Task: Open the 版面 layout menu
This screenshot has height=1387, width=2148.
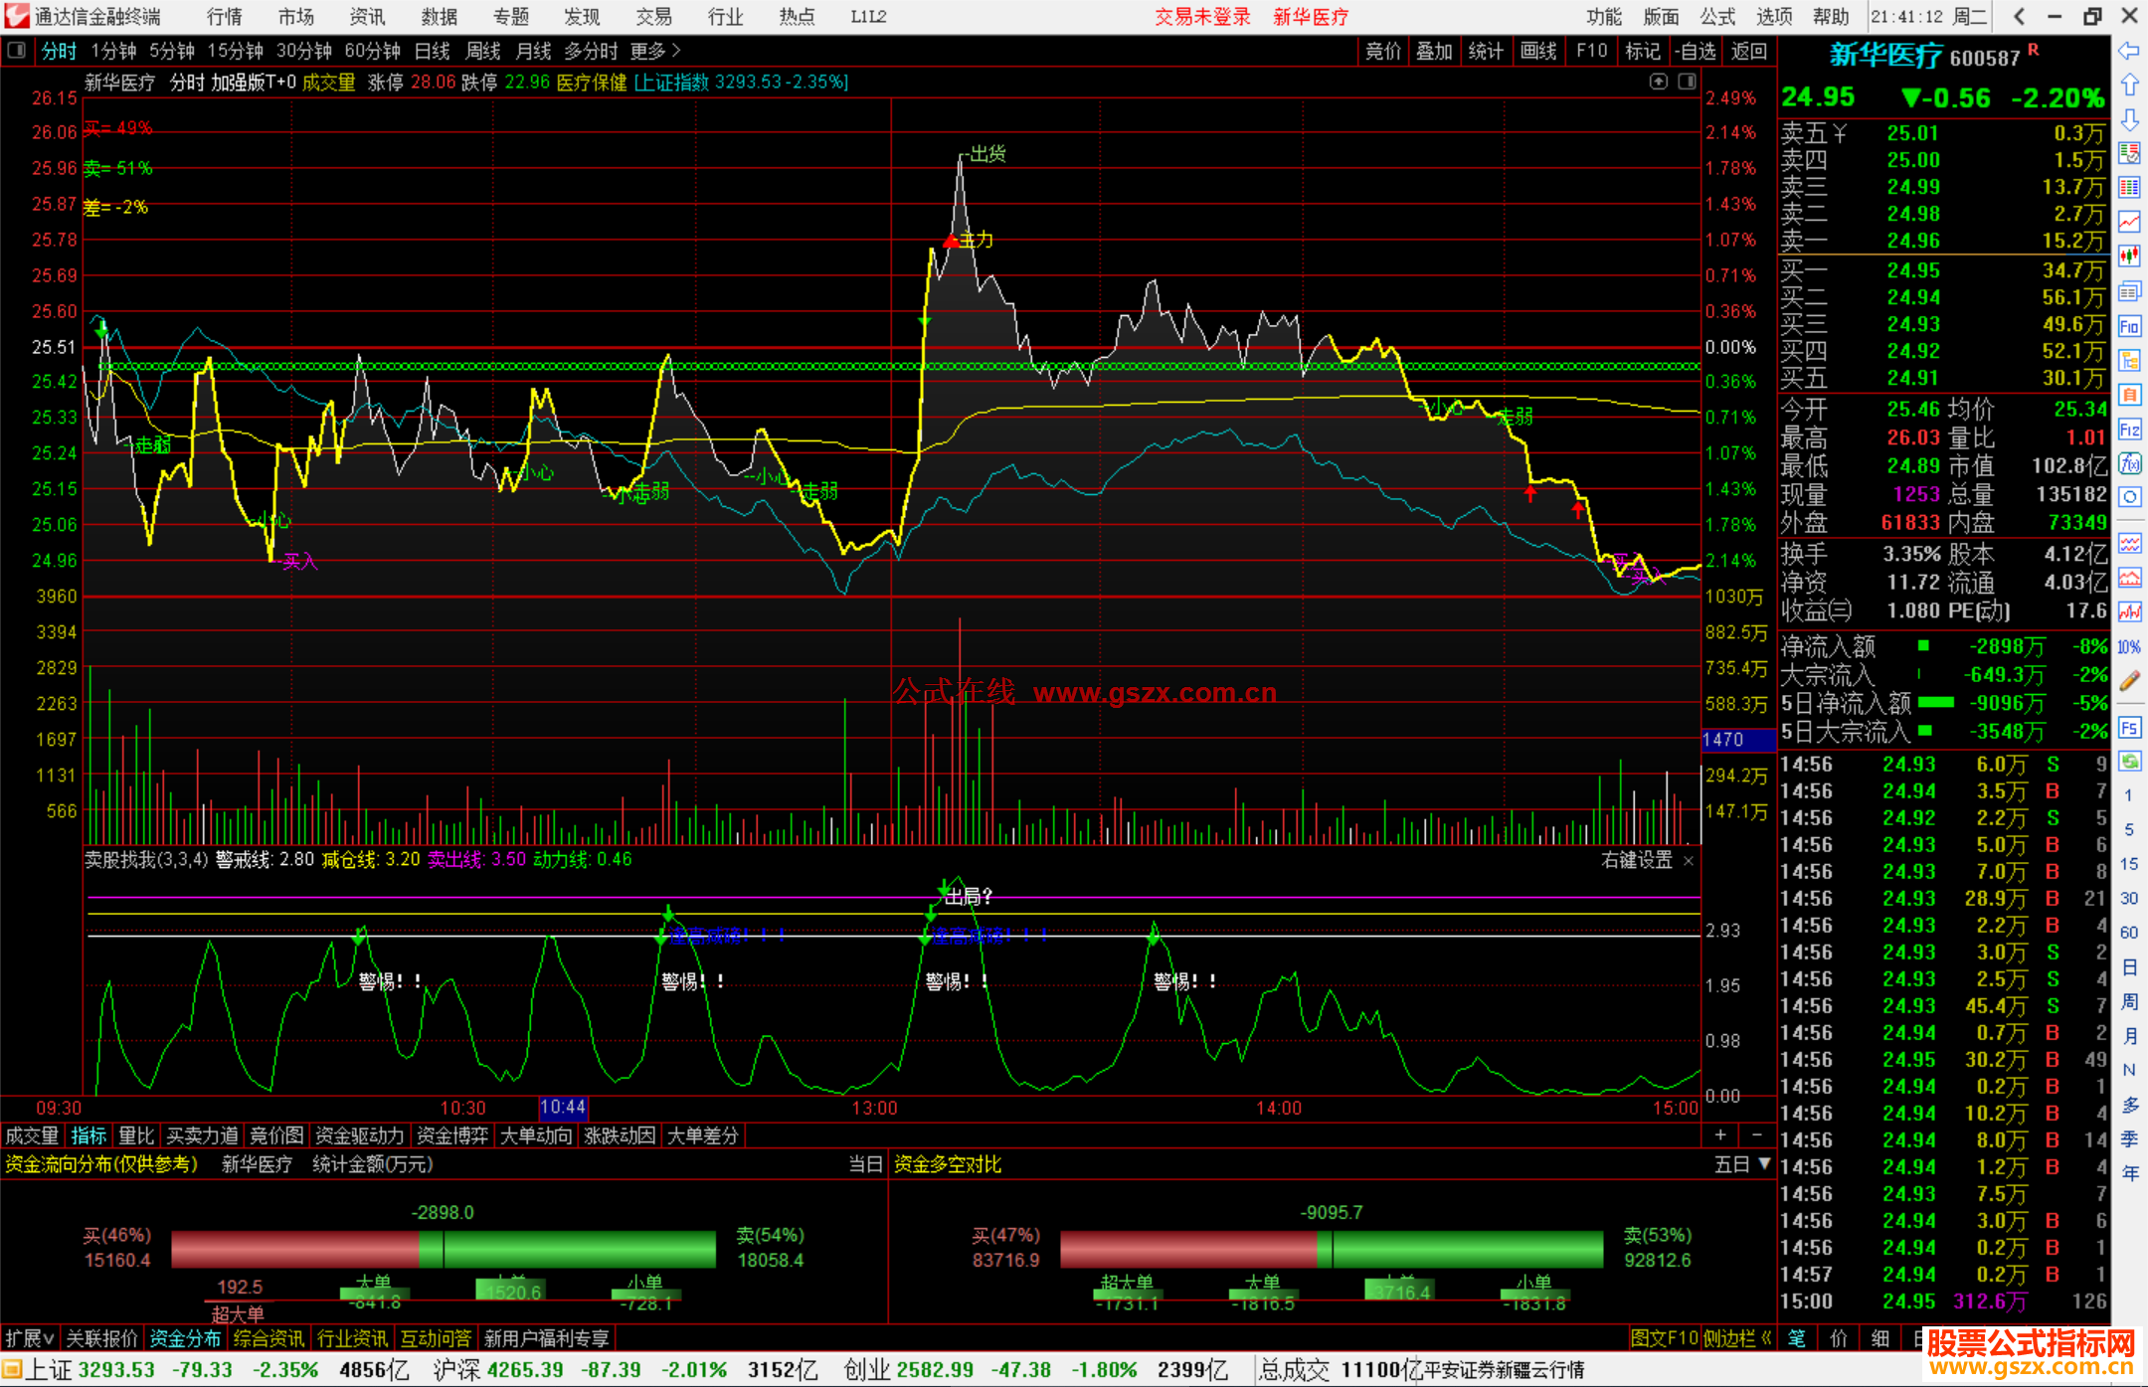Action: pyautogui.click(x=1661, y=16)
